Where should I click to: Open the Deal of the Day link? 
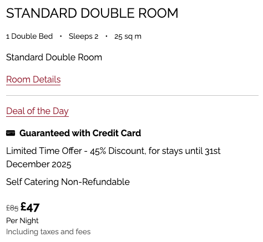pyautogui.click(x=37, y=111)
